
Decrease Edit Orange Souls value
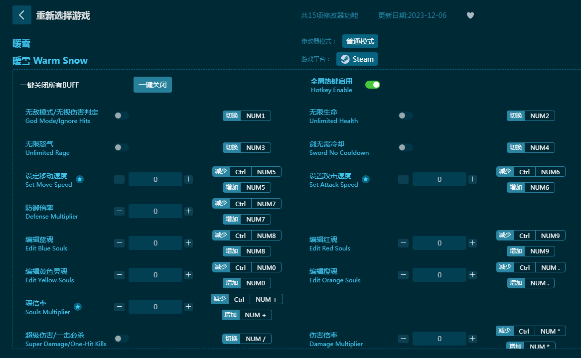(404, 275)
